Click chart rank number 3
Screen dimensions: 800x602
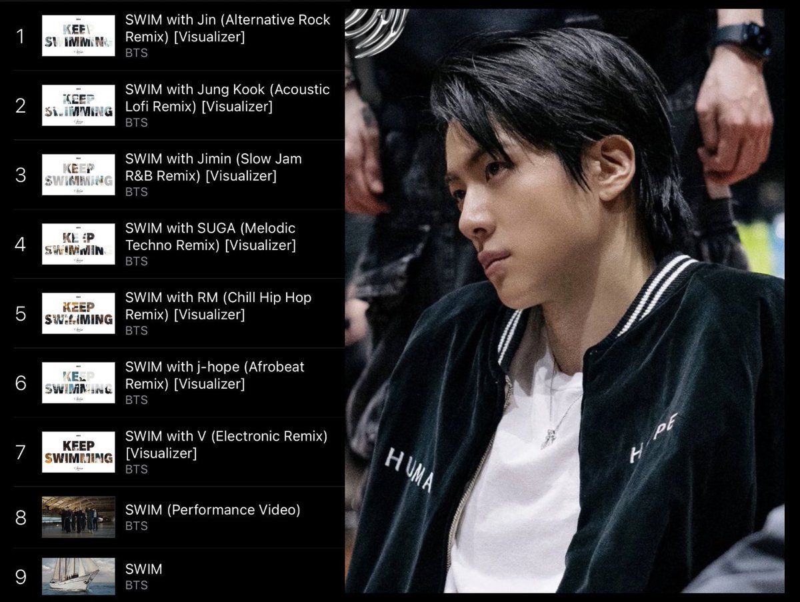tap(21, 175)
